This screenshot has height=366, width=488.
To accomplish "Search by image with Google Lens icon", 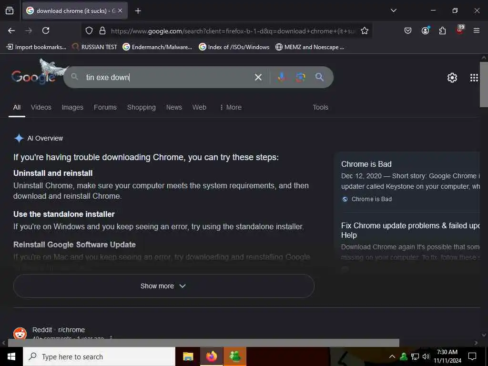I will (x=300, y=77).
